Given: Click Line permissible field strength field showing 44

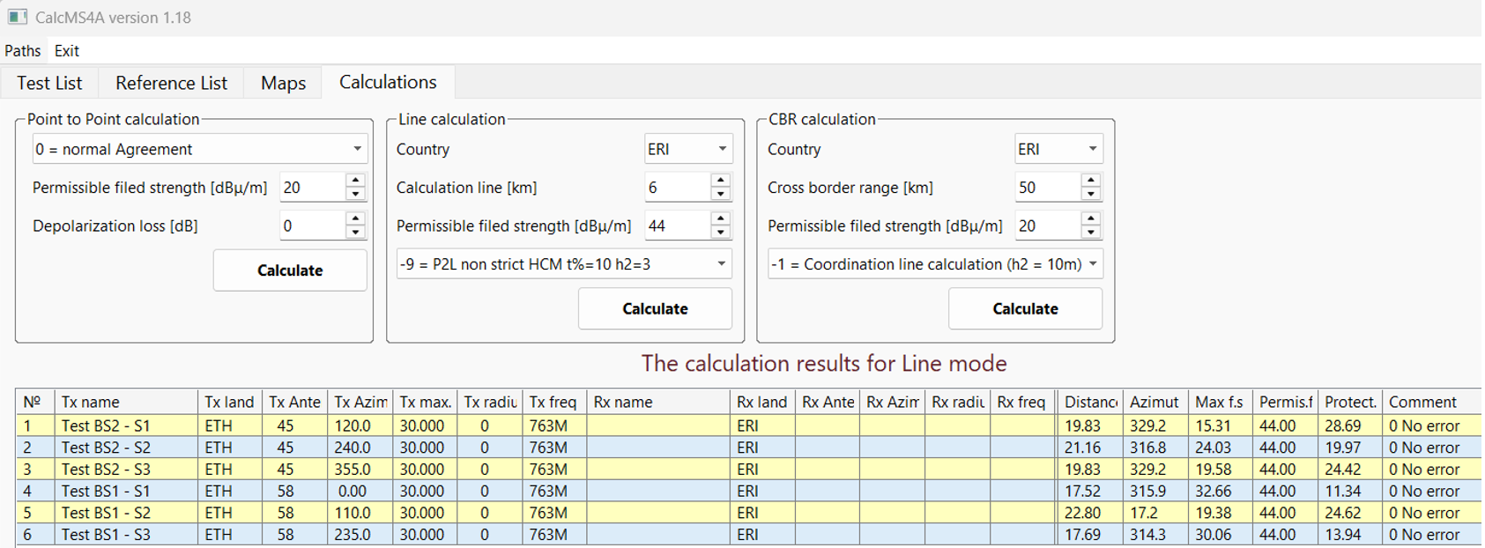Looking at the screenshot, I should pyautogui.click(x=677, y=226).
